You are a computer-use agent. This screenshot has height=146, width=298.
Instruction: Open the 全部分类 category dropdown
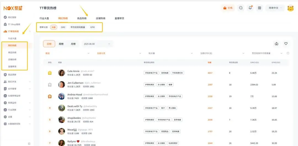point(119,53)
